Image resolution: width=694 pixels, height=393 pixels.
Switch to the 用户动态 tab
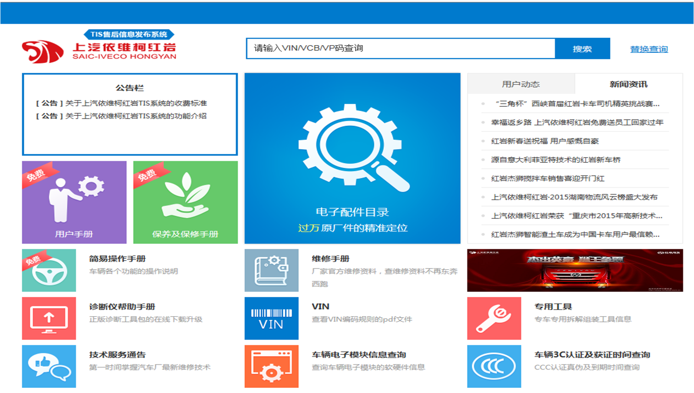[521, 84]
